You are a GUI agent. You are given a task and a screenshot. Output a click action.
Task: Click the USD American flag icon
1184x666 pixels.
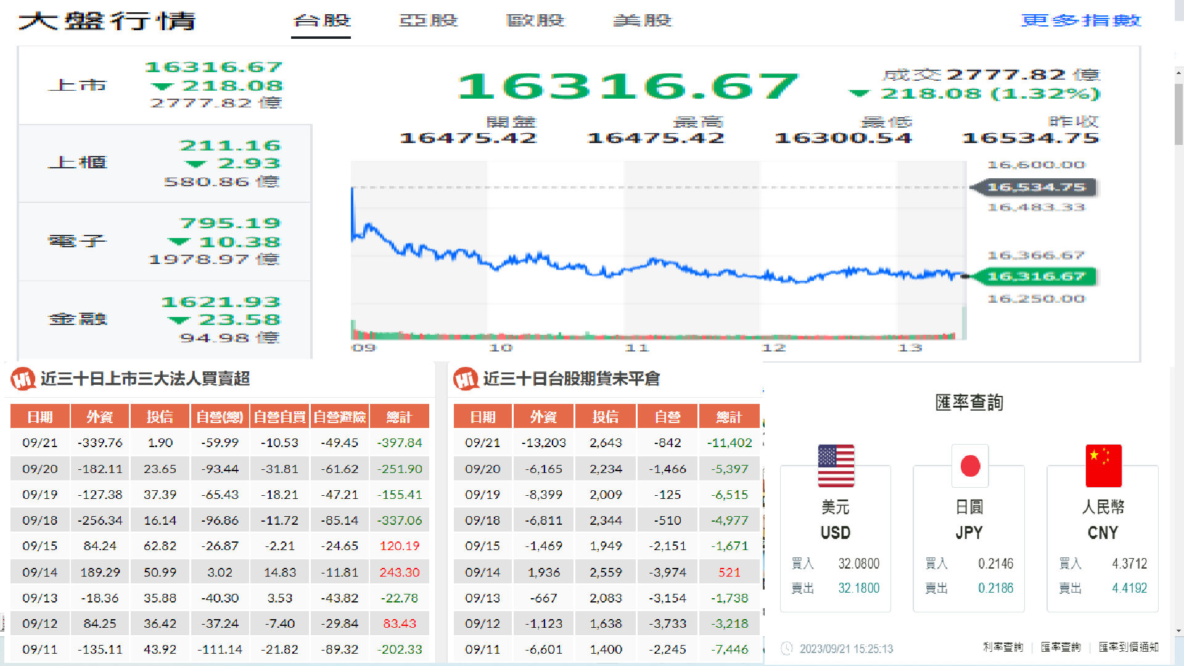836,466
